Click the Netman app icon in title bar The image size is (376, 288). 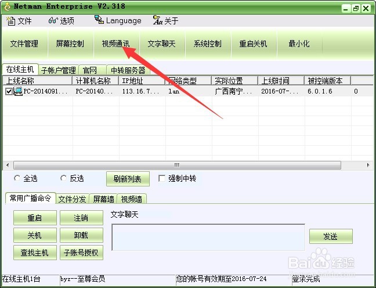7,7
